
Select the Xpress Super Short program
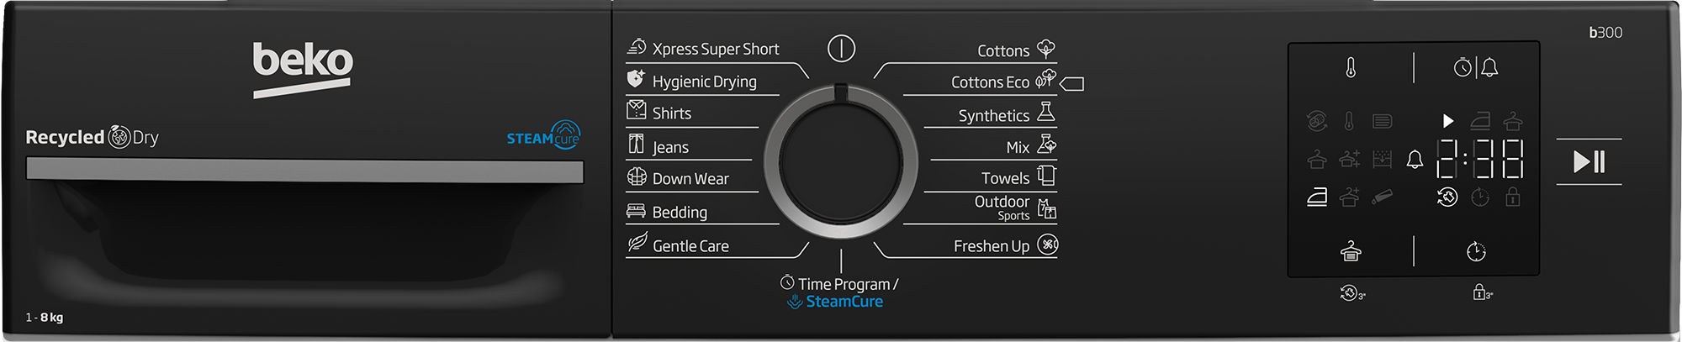(x=715, y=49)
